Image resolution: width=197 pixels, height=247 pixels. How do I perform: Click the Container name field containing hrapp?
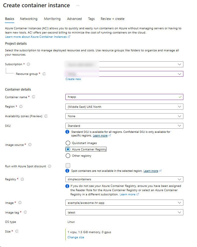tap(124, 97)
